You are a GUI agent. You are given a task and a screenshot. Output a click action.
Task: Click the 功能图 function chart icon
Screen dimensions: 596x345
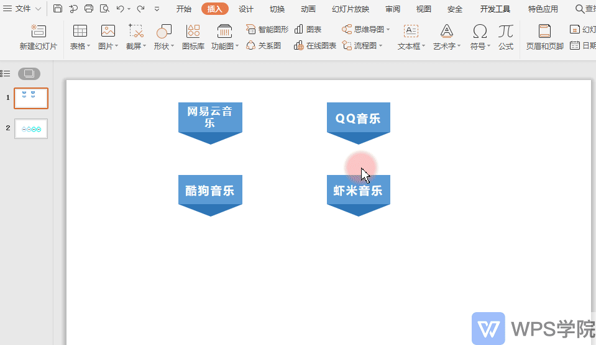224,31
